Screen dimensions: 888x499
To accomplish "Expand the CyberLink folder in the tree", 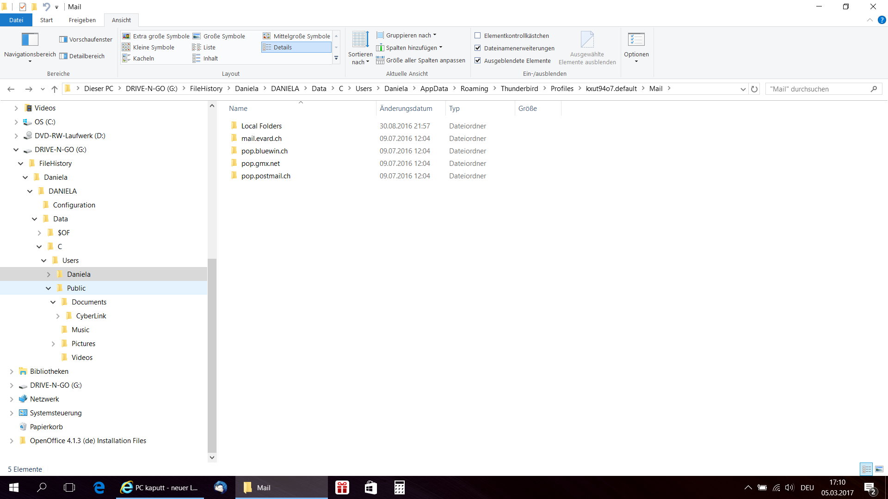I will pyautogui.click(x=58, y=316).
